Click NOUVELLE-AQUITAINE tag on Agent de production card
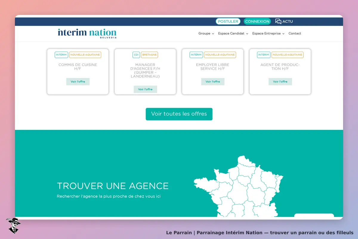 287,55
